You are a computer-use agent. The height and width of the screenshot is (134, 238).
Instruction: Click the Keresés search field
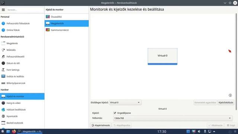coord(25,10)
